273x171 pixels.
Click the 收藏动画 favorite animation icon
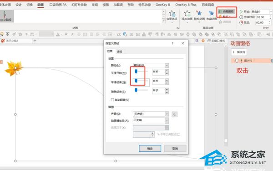(212, 13)
